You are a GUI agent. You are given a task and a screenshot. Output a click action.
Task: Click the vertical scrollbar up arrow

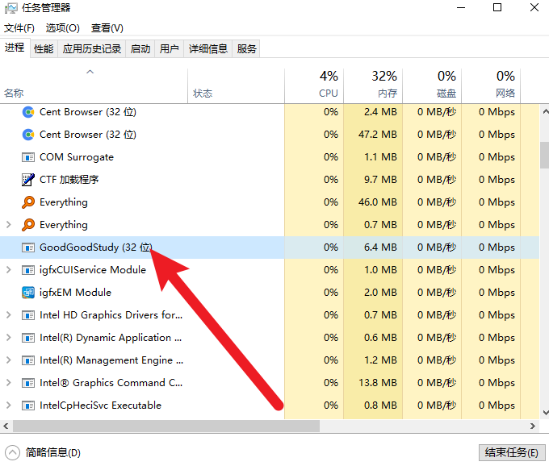(x=545, y=112)
